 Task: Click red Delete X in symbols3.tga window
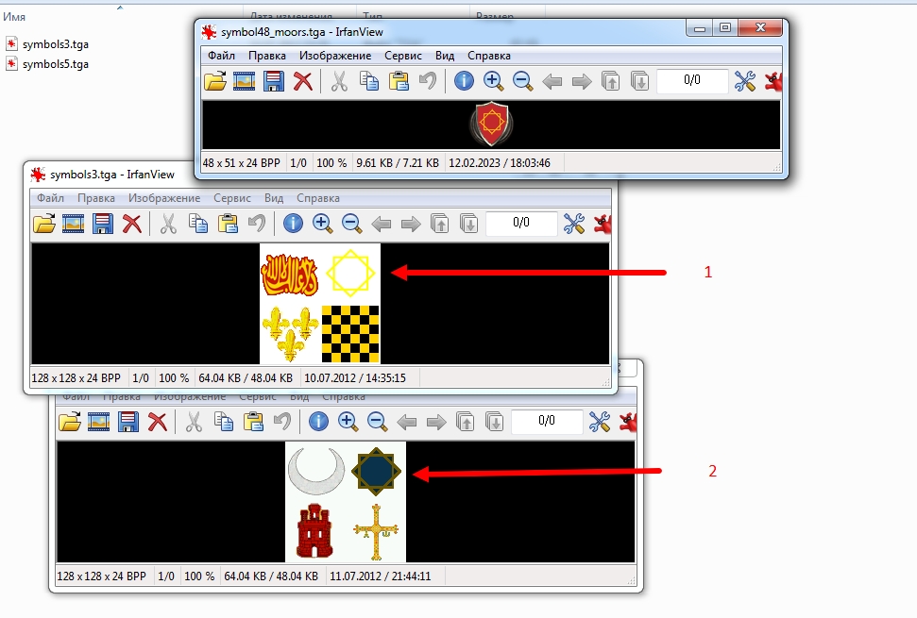coord(131,224)
